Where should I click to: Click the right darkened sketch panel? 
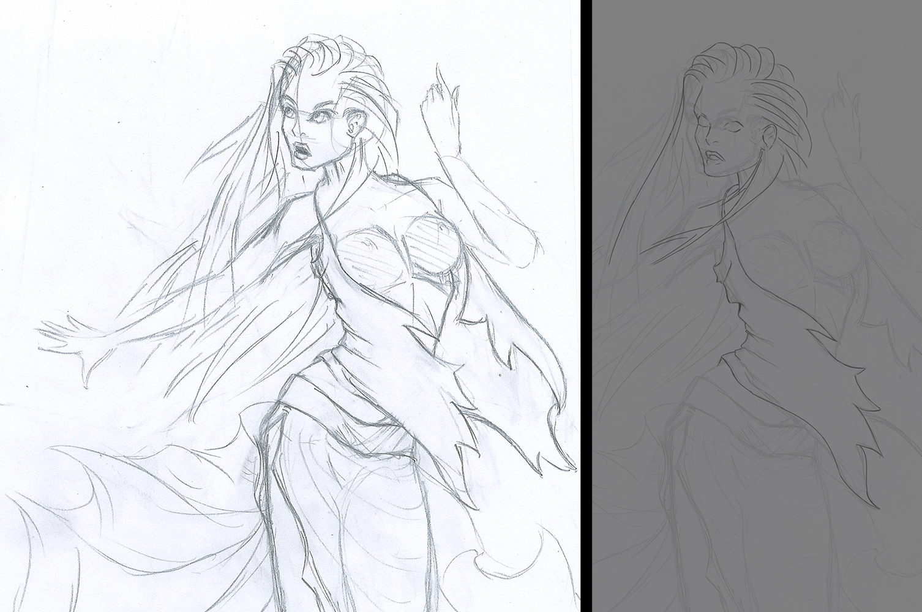click(x=753, y=306)
